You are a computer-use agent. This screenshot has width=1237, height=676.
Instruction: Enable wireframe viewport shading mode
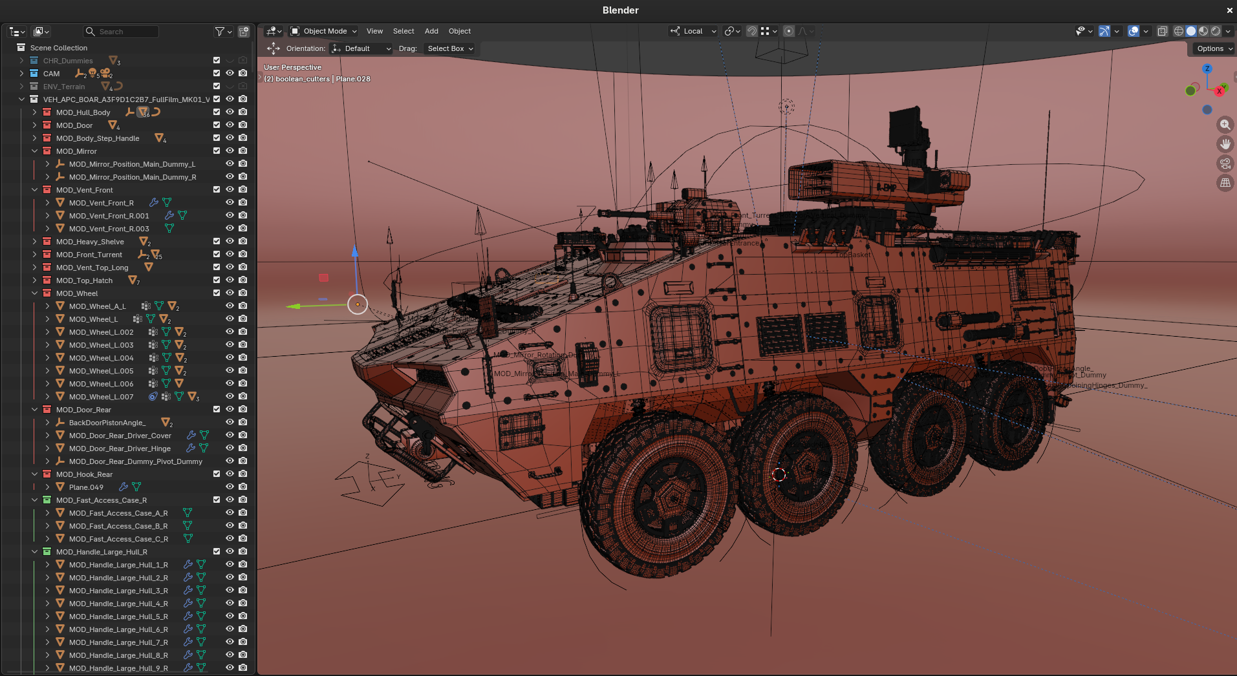pos(1179,31)
